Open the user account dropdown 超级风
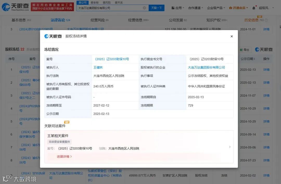The height and width of the screenshot is (184, 281). tap(266, 8)
